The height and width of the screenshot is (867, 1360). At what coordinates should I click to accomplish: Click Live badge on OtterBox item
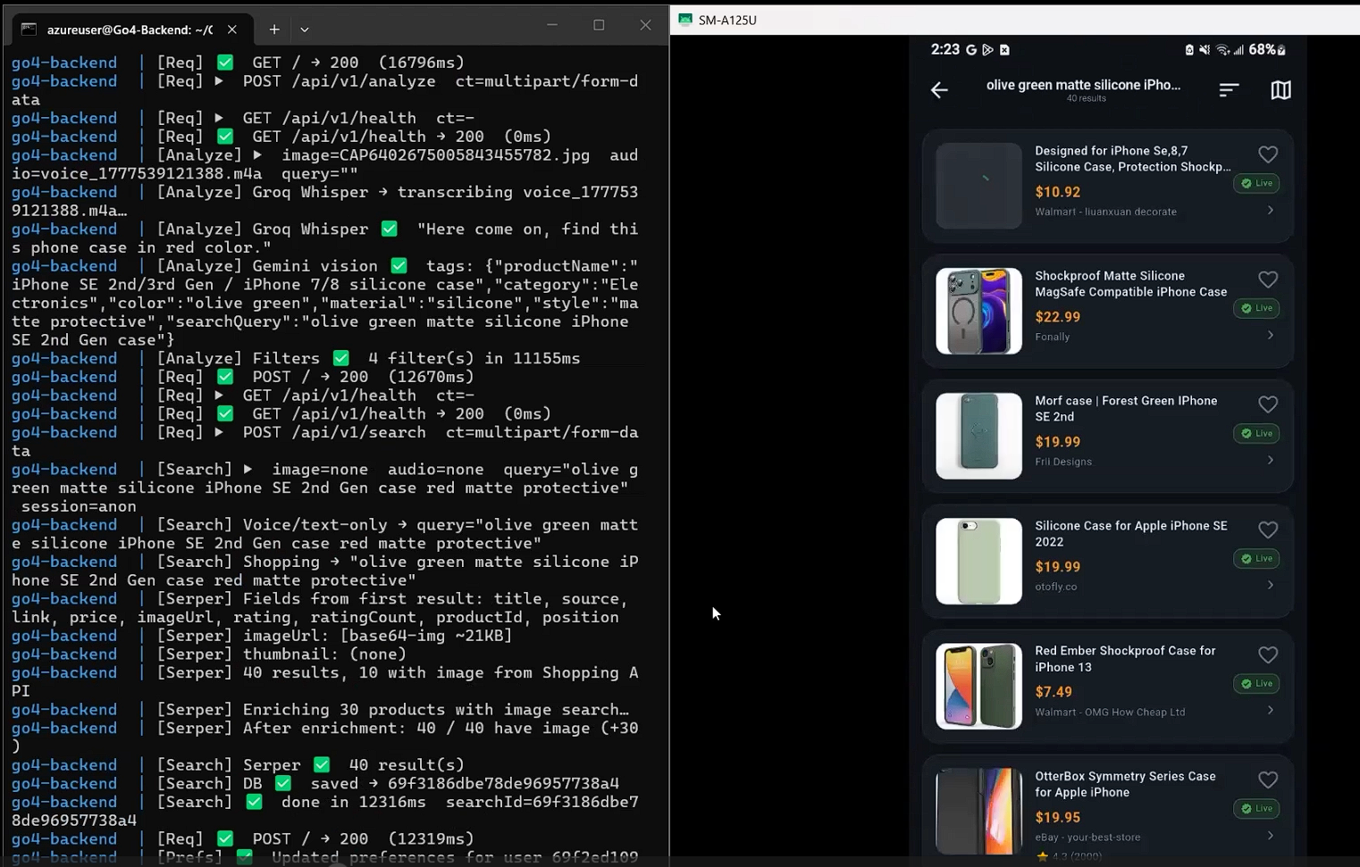click(1256, 808)
